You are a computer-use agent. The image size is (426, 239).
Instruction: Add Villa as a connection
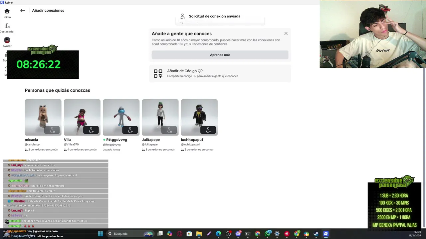[x=91, y=130]
